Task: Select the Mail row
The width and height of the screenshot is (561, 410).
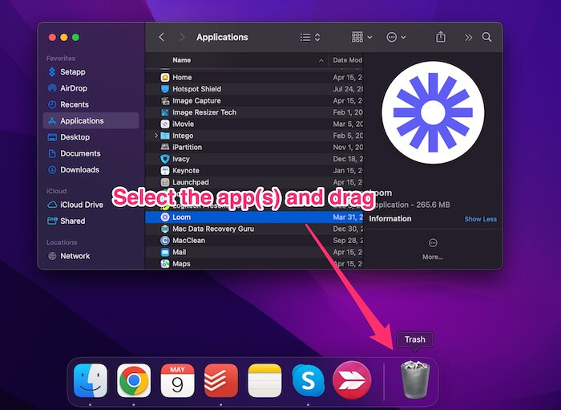Action: tap(254, 252)
